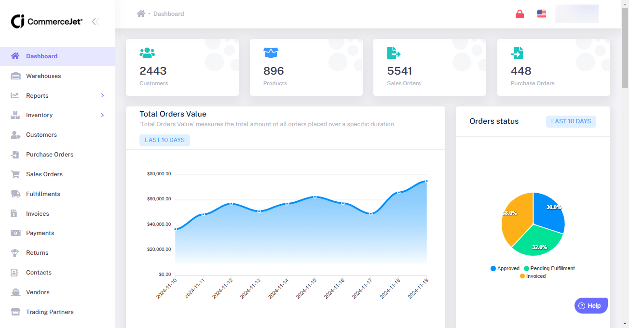Go to Warehouses menu item

click(x=57, y=76)
